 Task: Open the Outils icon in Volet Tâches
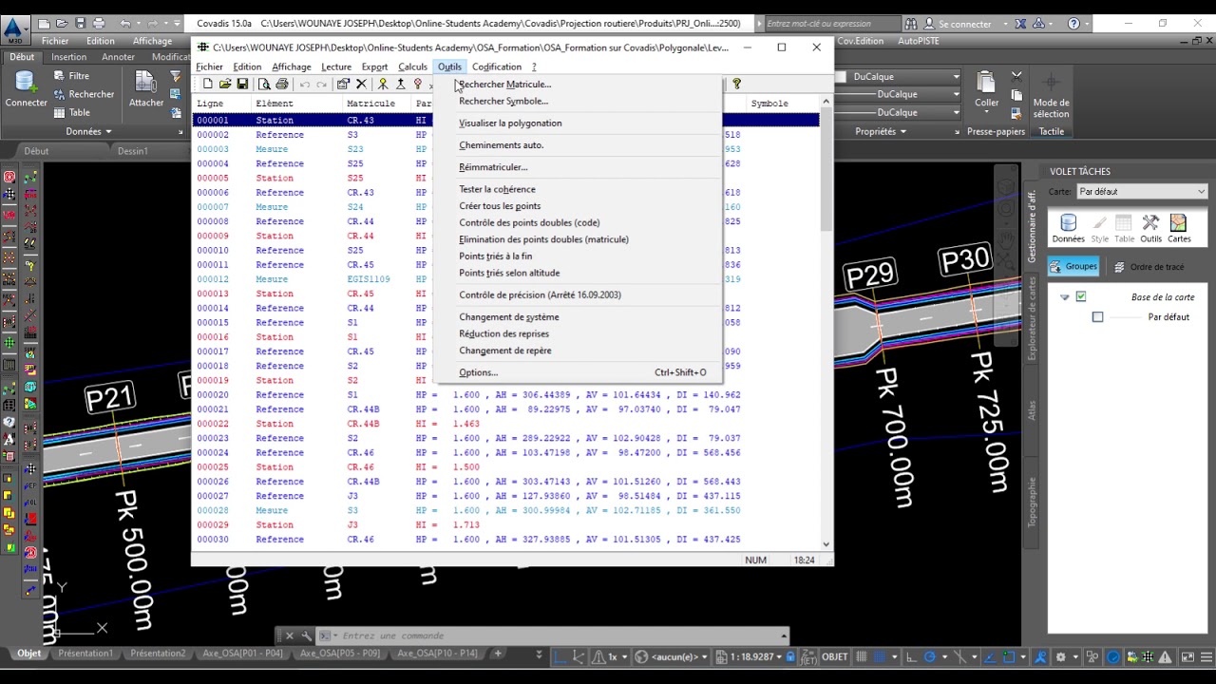pyautogui.click(x=1150, y=228)
